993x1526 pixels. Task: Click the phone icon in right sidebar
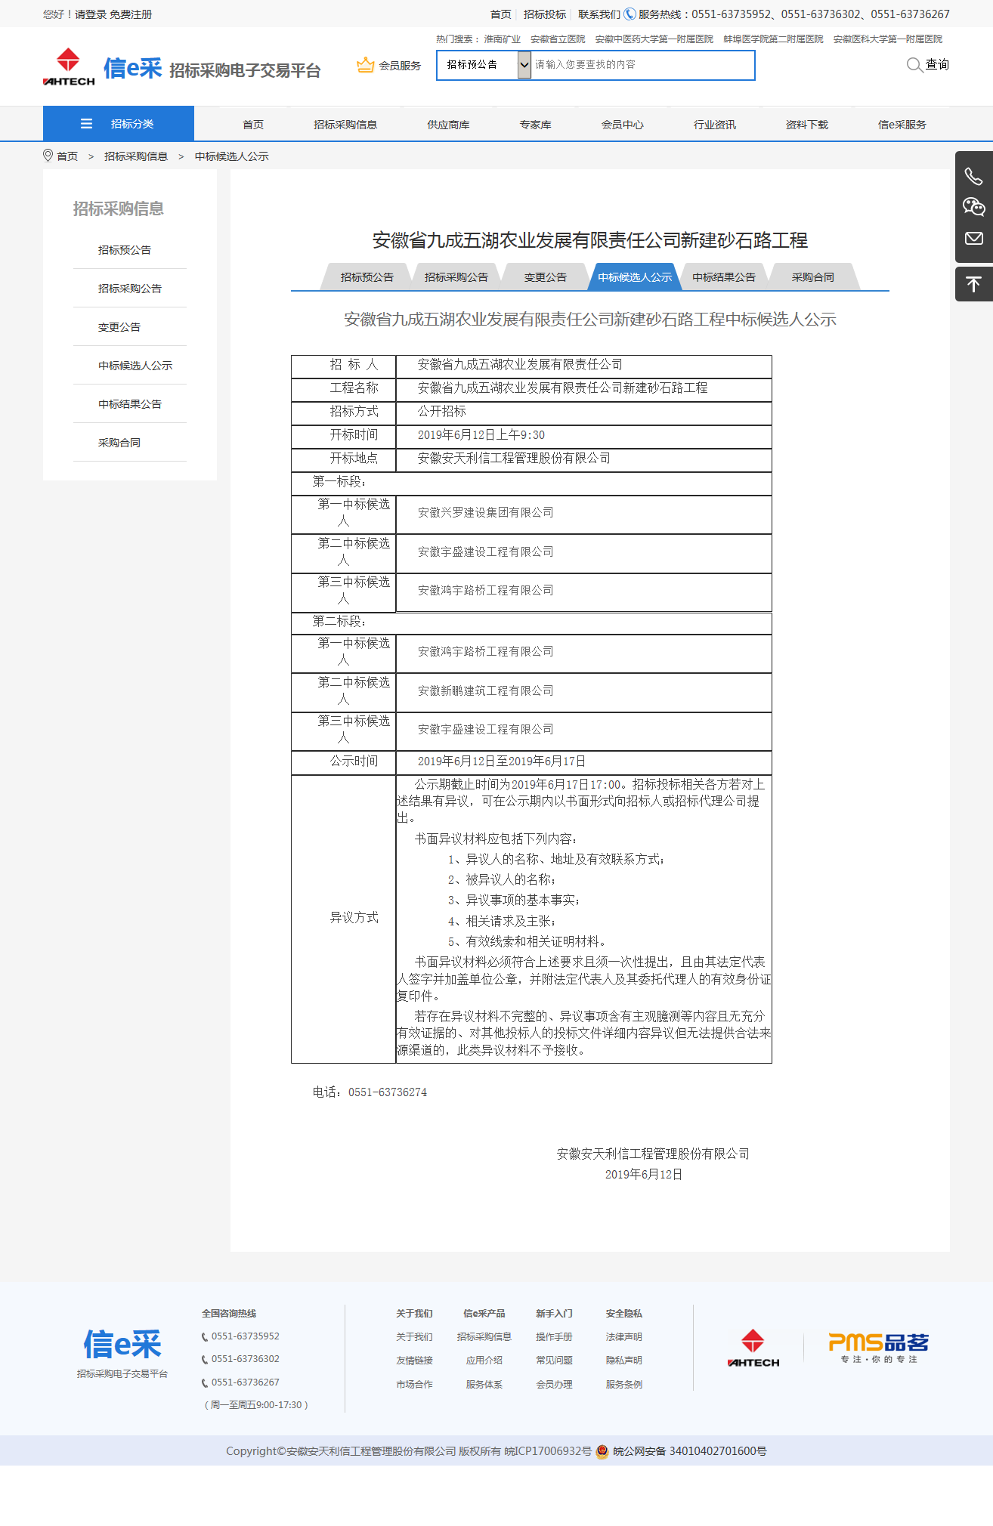[x=973, y=177]
